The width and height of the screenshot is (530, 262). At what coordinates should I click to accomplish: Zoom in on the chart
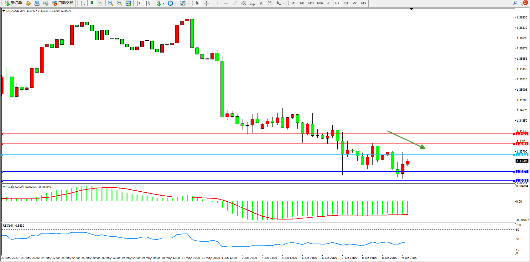[111, 3]
